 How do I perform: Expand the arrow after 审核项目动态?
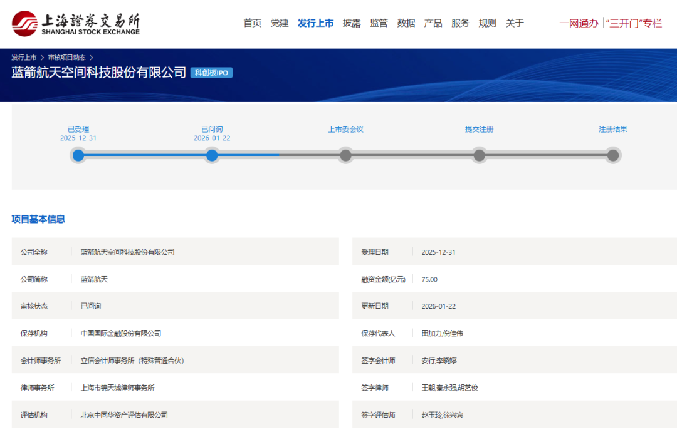(93, 56)
